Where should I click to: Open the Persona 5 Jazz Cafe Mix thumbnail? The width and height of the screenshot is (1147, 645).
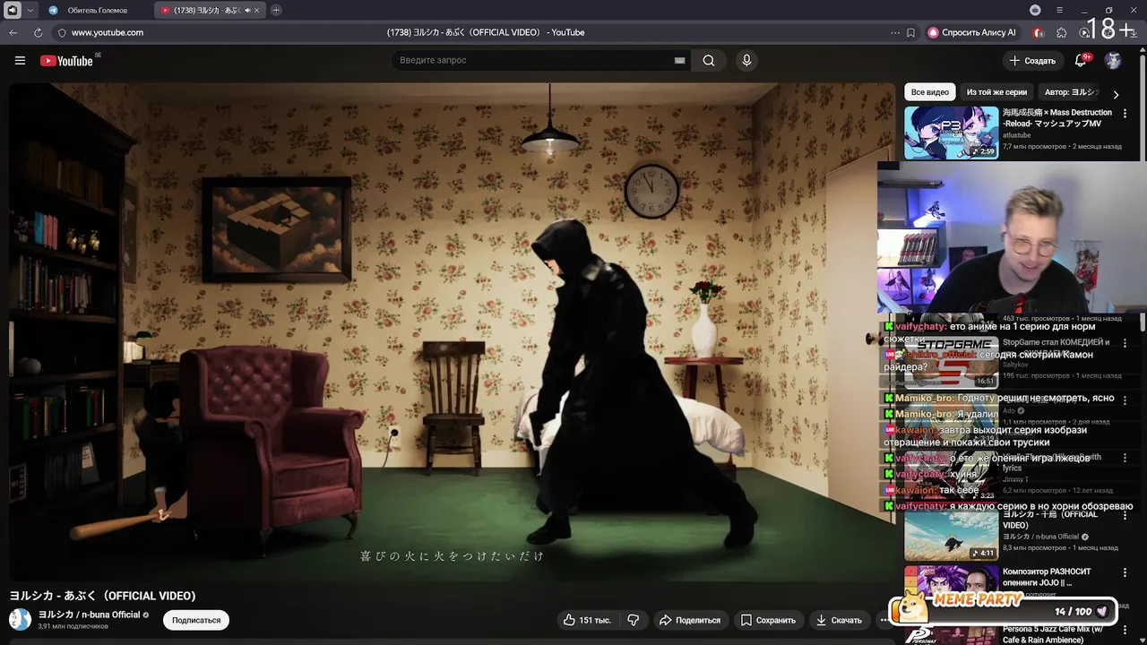coord(951,635)
